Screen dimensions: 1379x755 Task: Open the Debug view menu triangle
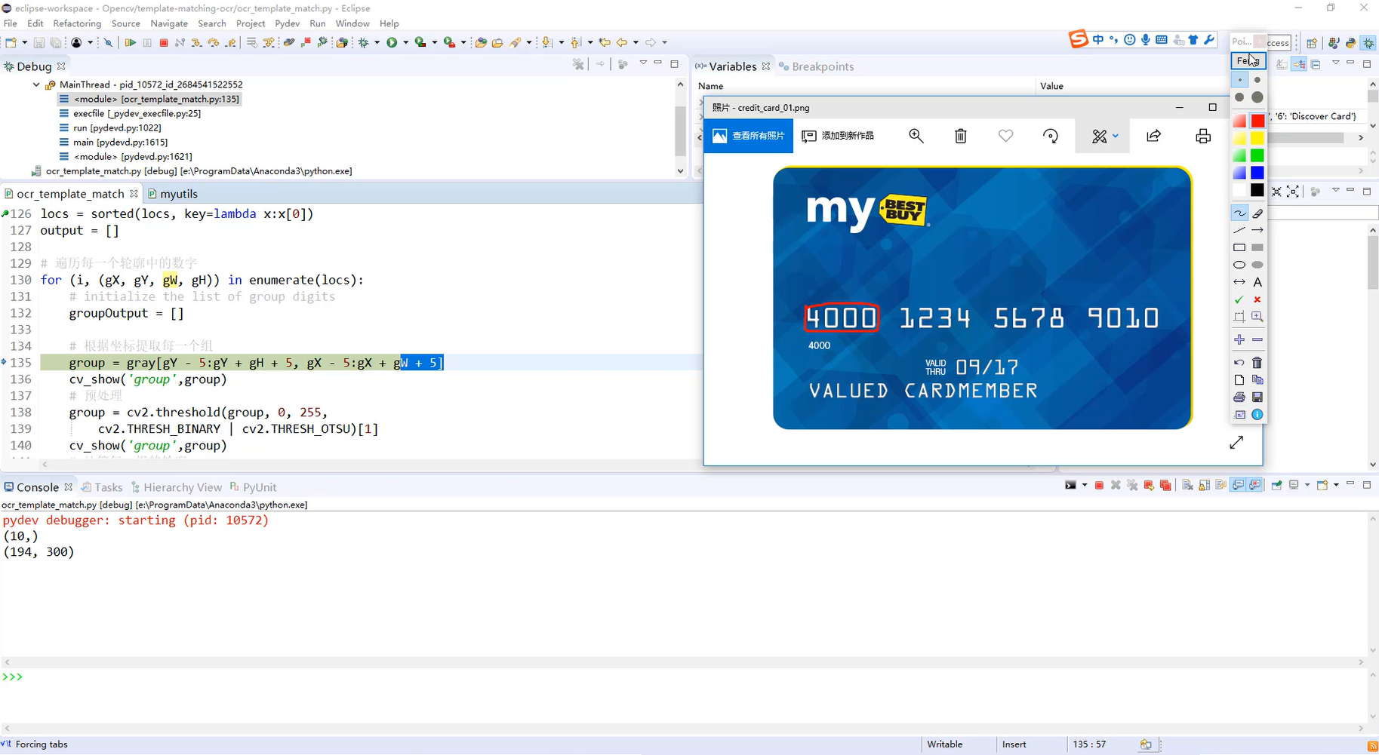pyautogui.click(x=643, y=63)
